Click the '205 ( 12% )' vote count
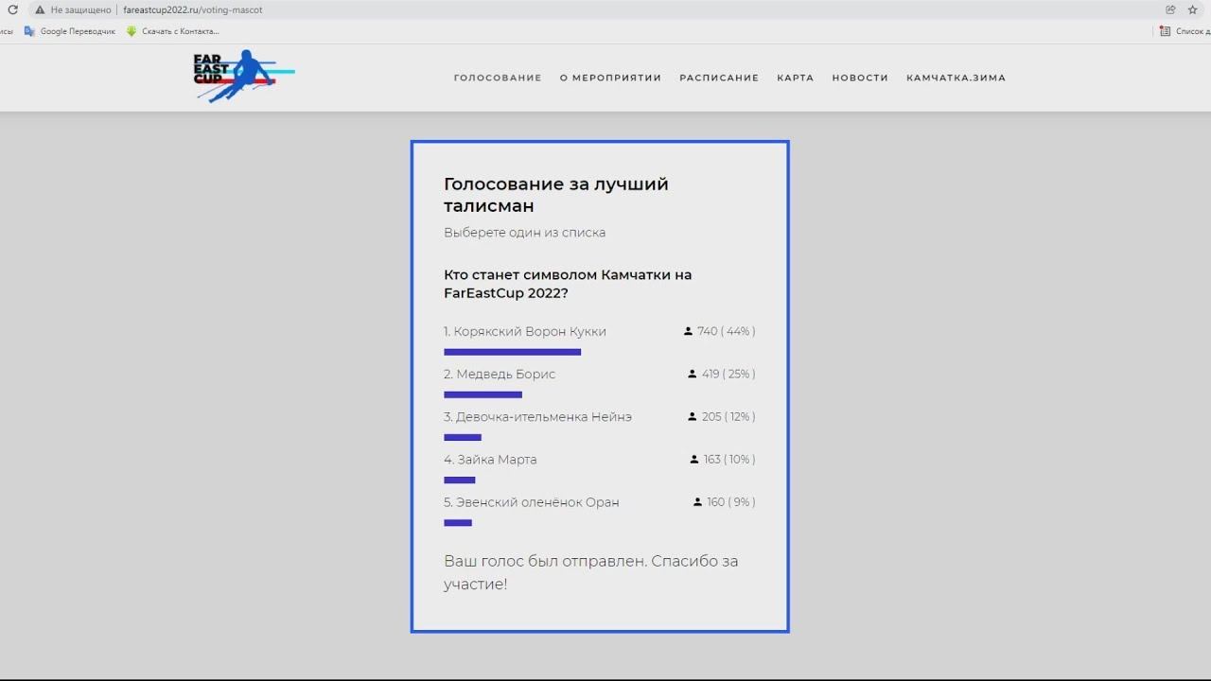The height and width of the screenshot is (681, 1211). [x=728, y=416]
